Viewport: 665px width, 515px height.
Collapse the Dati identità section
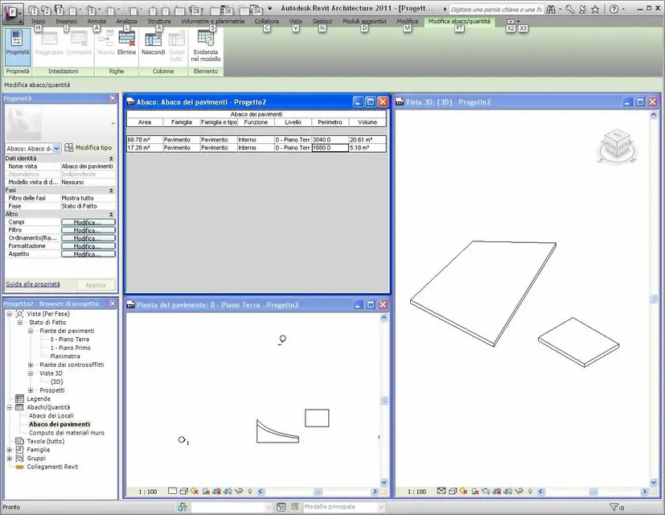click(x=111, y=159)
